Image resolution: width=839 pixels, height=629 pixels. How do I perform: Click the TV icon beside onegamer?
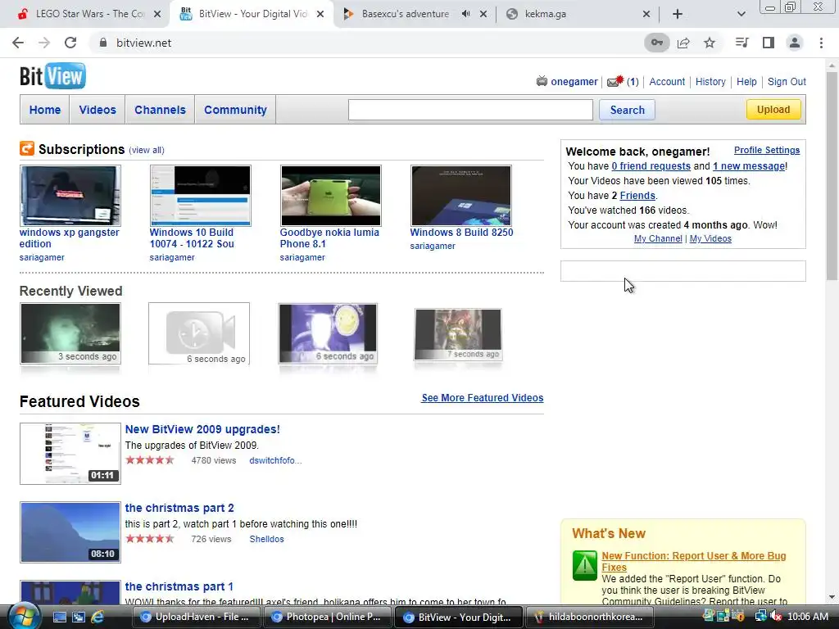(x=542, y=81)
